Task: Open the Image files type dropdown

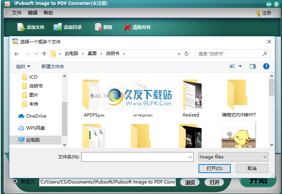Action: tap(233, 157)
